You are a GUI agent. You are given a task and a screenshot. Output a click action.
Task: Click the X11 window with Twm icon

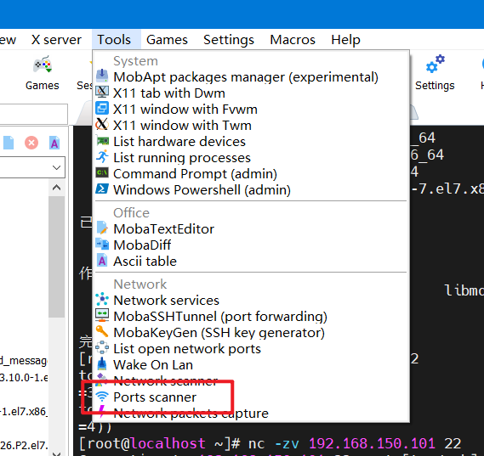[x=102, y=124]
